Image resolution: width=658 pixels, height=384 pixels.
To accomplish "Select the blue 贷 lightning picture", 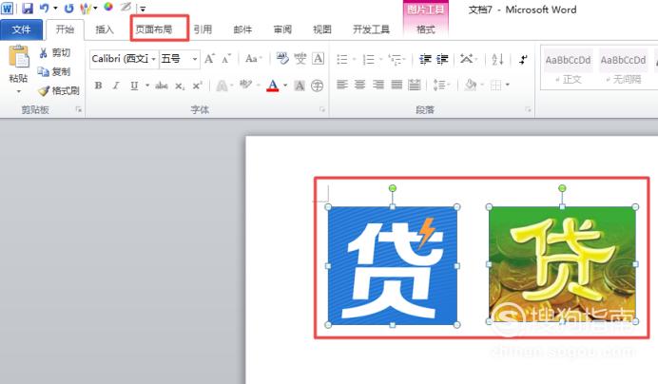I will coord(393,265).
